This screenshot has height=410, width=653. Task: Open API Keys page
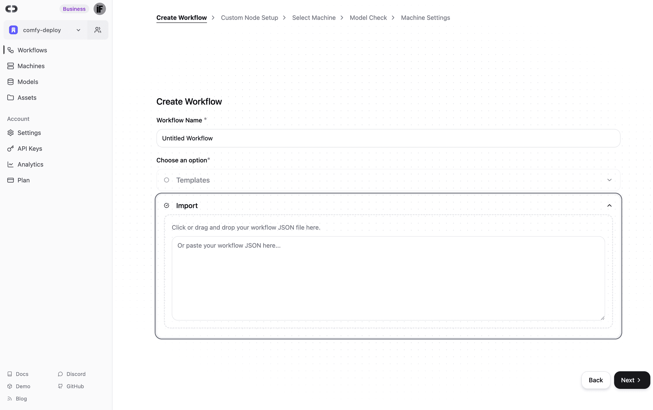(29, 149)
